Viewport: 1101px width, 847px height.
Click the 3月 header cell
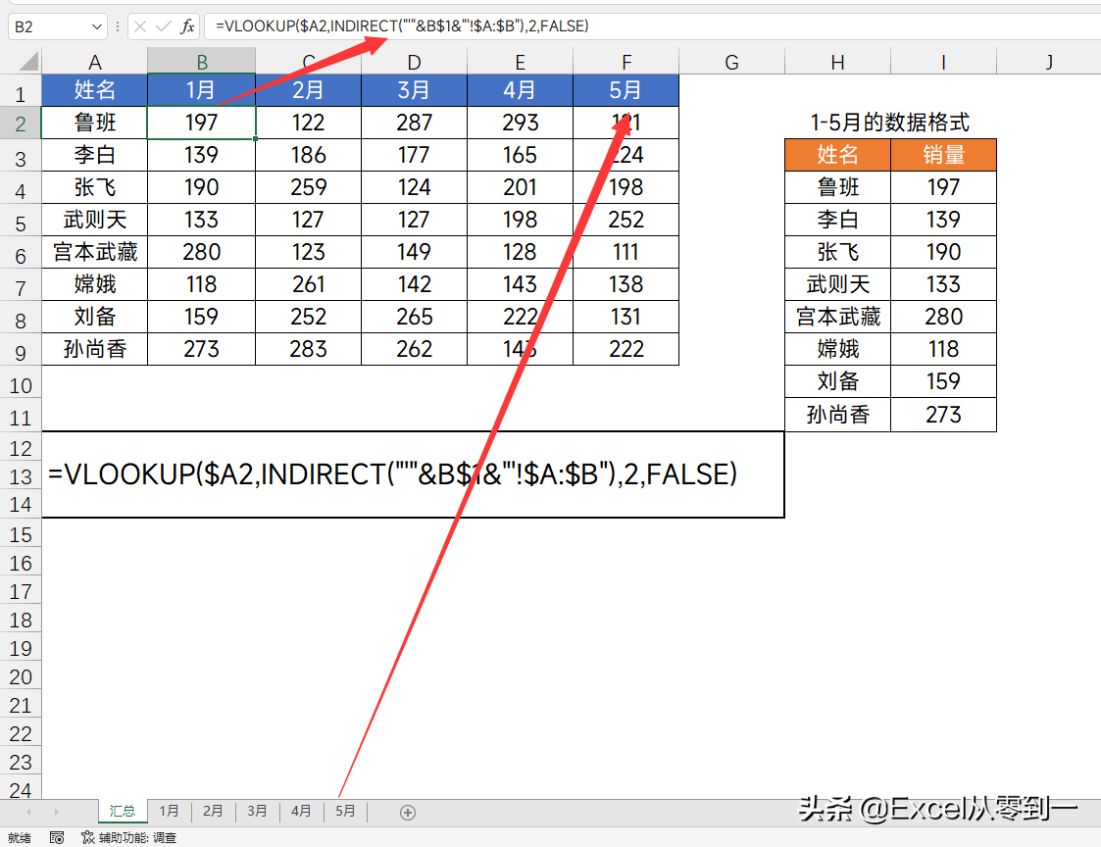click(x=415, y=90)
